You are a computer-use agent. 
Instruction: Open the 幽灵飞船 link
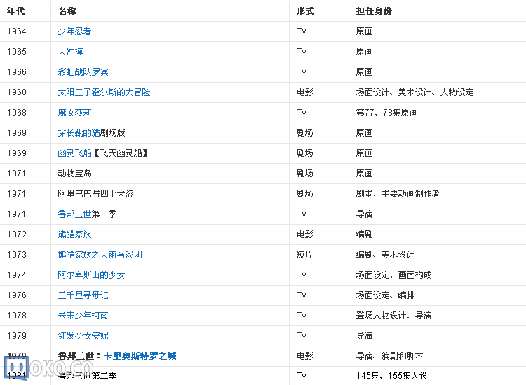(x=74, y=153)
